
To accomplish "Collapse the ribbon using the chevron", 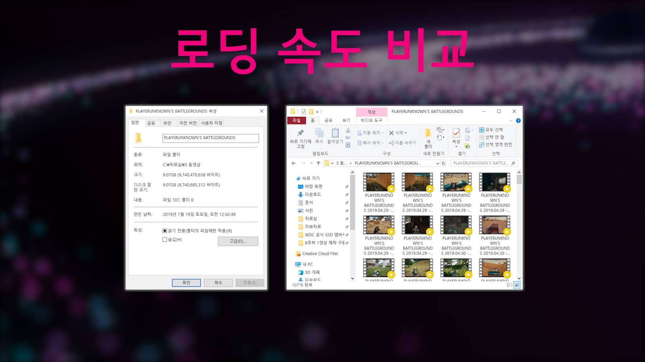I will (511, 121).
